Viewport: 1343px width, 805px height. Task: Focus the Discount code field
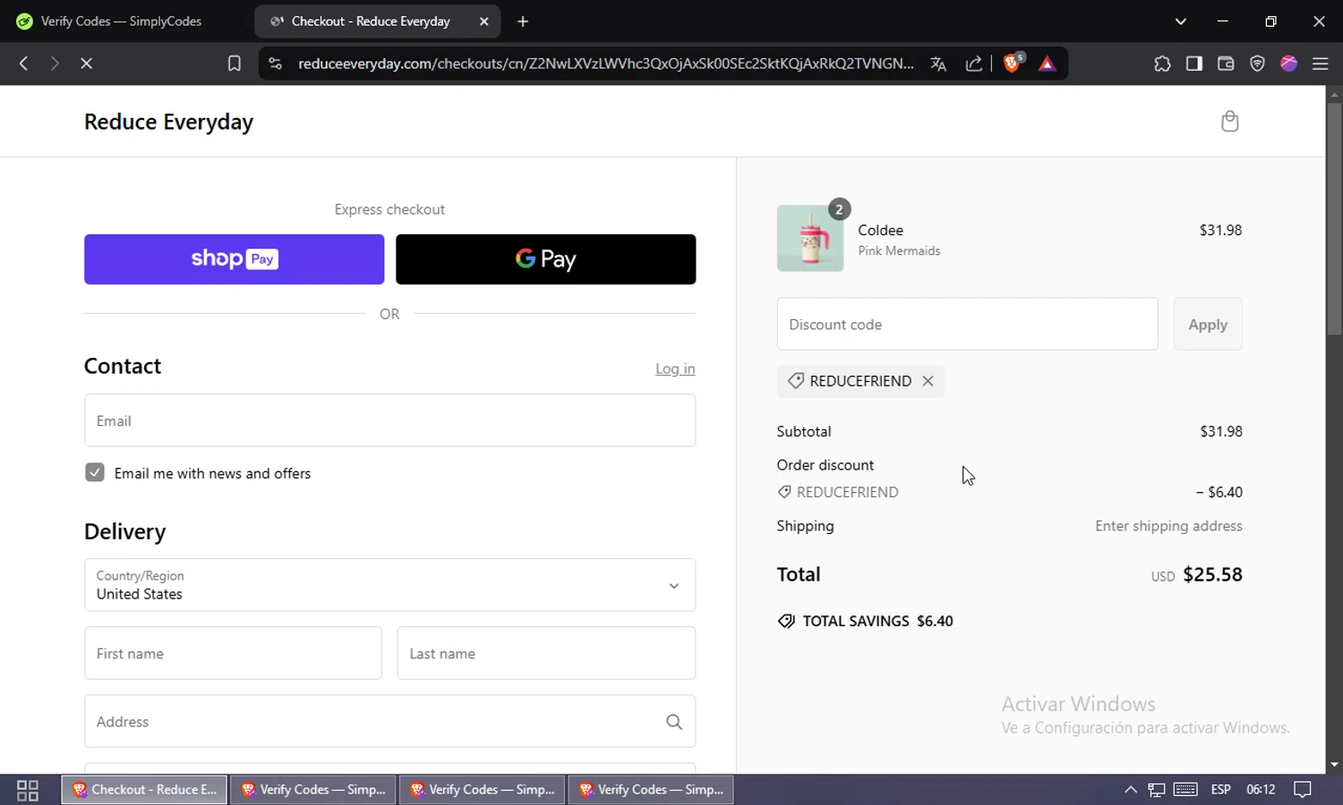(x=967, y=324)
